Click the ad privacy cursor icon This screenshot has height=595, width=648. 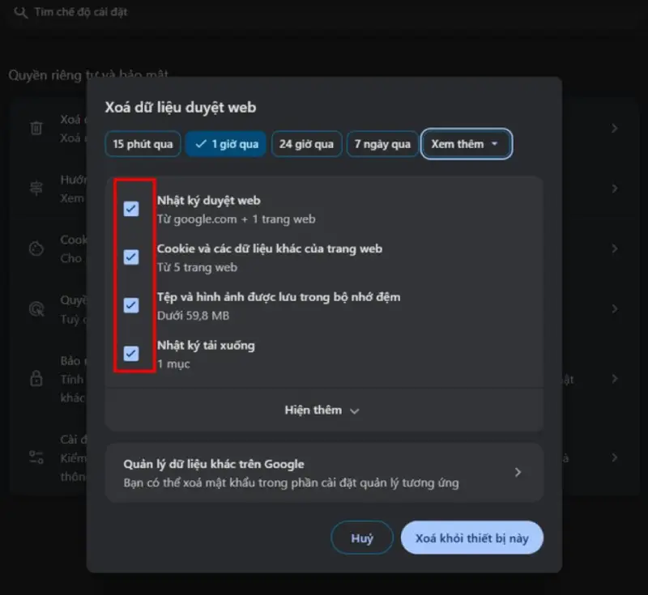coord(36,309)
